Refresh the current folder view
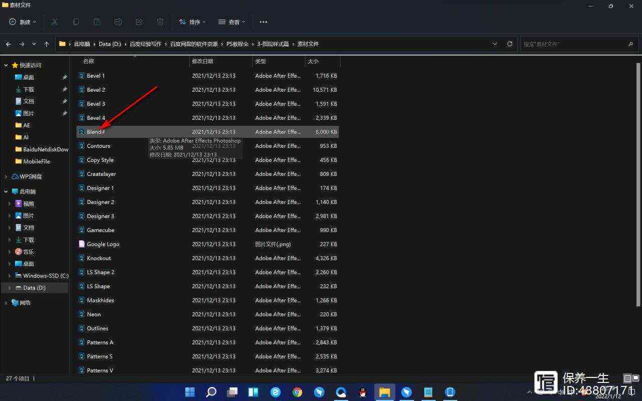 click(510, 44)
